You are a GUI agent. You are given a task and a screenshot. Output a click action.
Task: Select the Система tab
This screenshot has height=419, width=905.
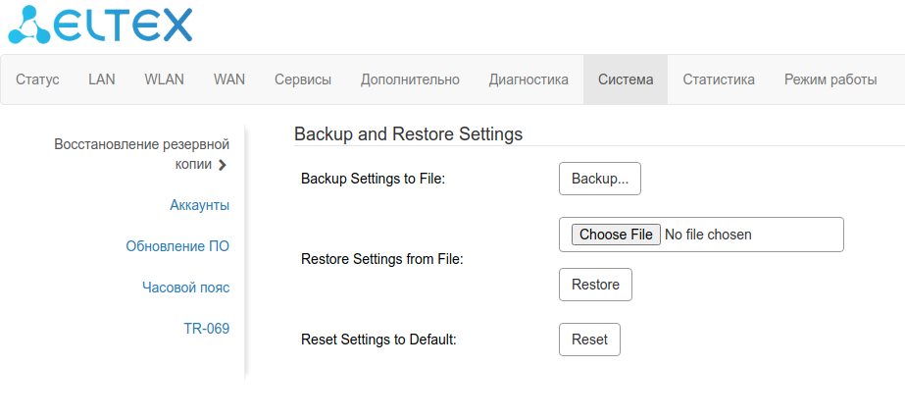pyautogui.click(x=626, y=79)
